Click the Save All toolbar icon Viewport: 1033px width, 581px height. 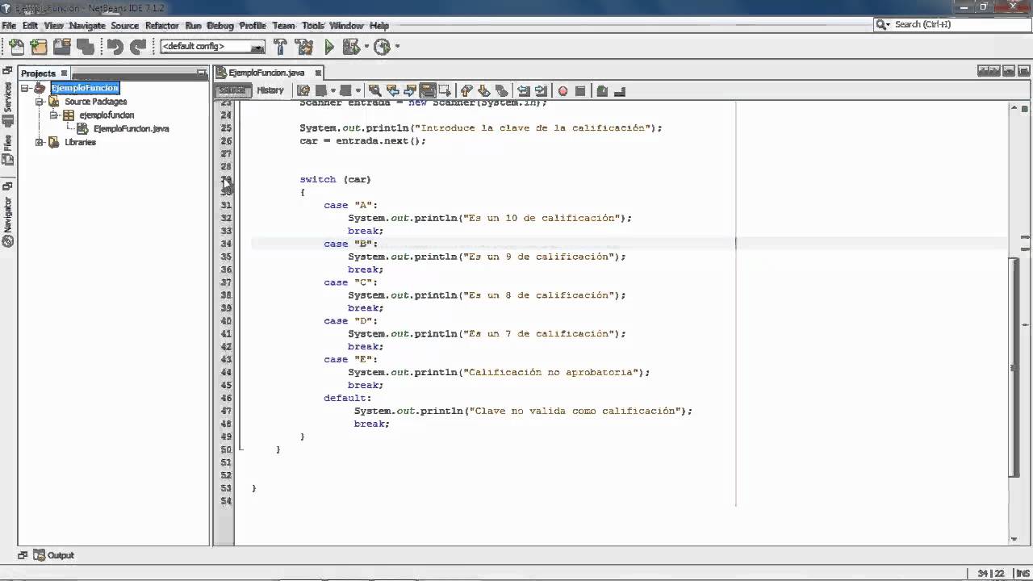click(x=85, y=47)
